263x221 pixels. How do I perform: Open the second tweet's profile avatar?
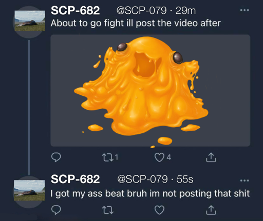tap(29, 191)
